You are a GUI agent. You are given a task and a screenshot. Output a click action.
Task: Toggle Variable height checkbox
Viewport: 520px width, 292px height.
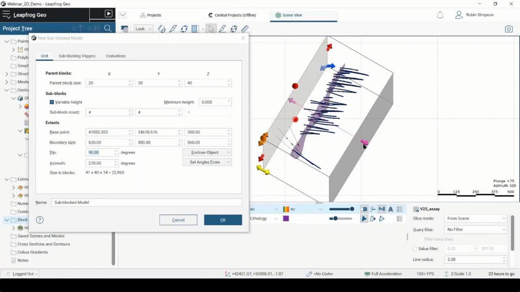(52, 102)
